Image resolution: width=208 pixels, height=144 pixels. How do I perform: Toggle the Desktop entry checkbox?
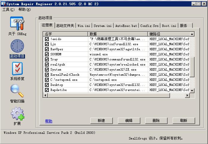click(x=47, y=85)
